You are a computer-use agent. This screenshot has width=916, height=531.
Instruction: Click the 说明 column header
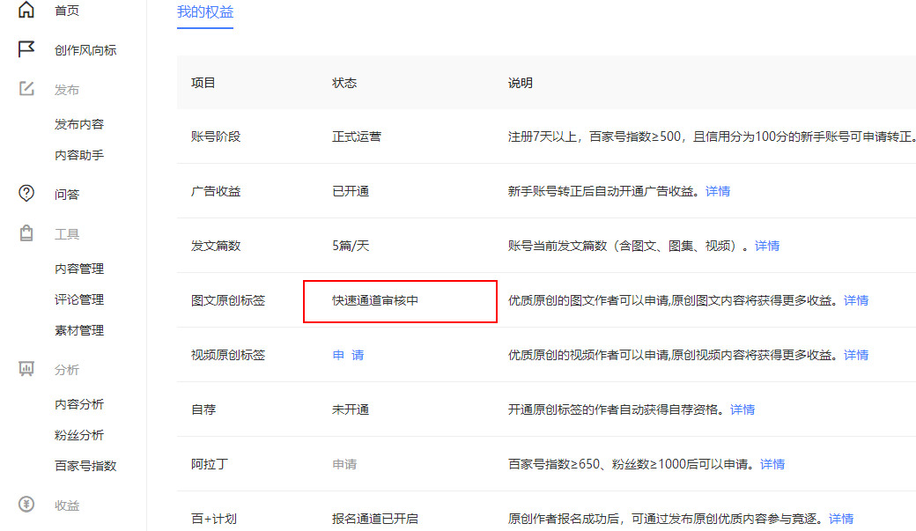(x=520, y=83)
